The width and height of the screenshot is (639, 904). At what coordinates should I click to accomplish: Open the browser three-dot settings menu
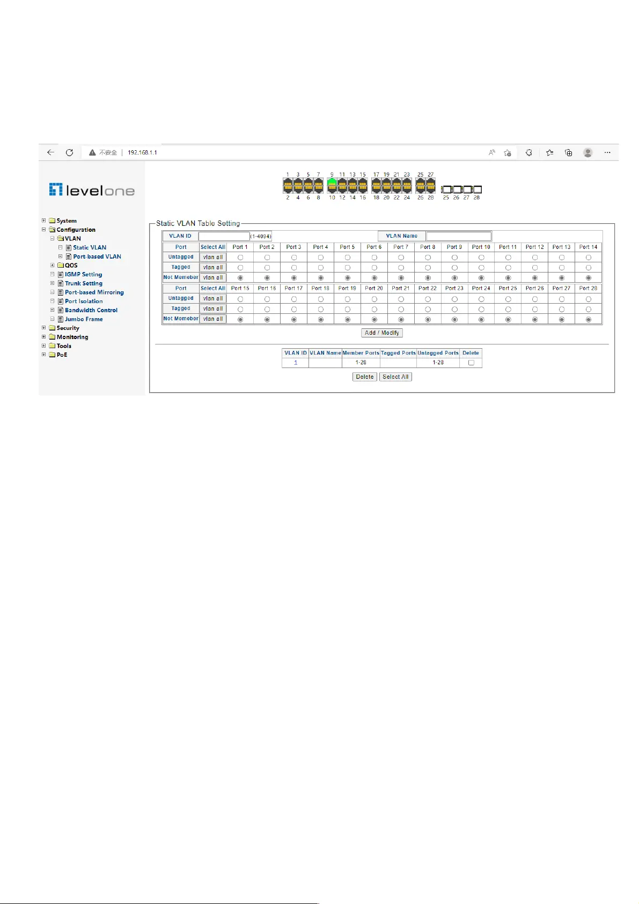coord(607,152)
